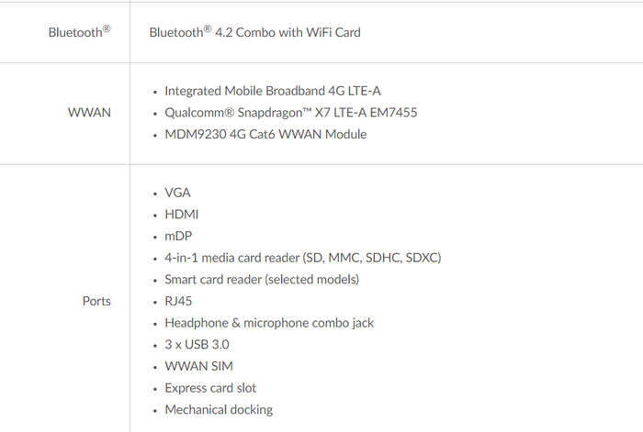Click the bullet before VGA
Screen dimensions: 643x432
154,194
